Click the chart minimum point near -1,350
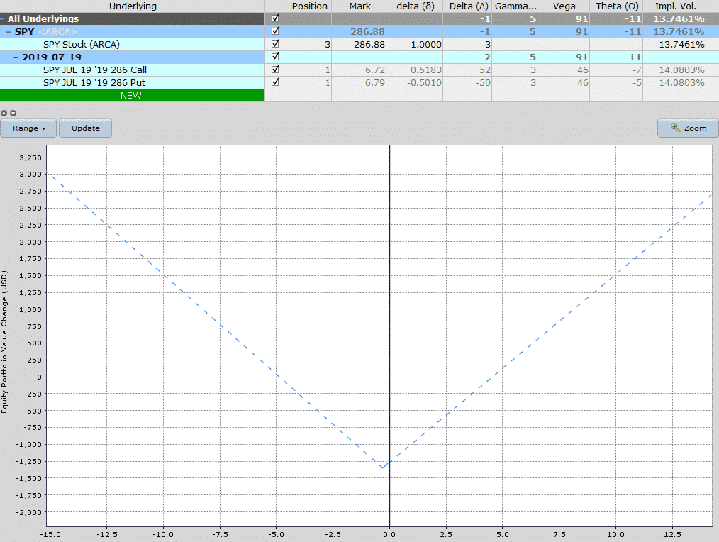Screen dimensions: 719x542 tap(382, 468)
